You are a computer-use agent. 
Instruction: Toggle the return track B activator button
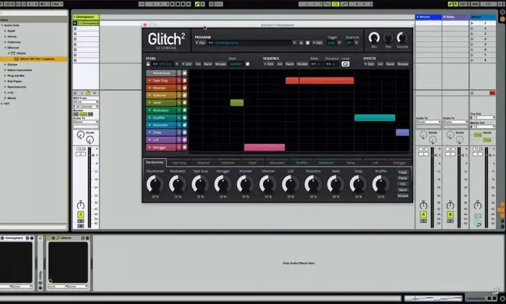[450, 215]
